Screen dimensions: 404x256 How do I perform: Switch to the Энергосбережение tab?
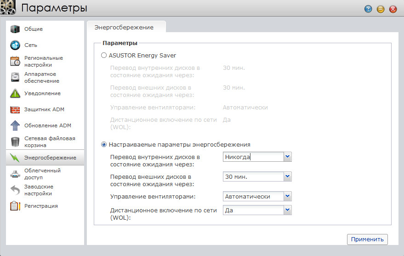click(x=124, y=27)
